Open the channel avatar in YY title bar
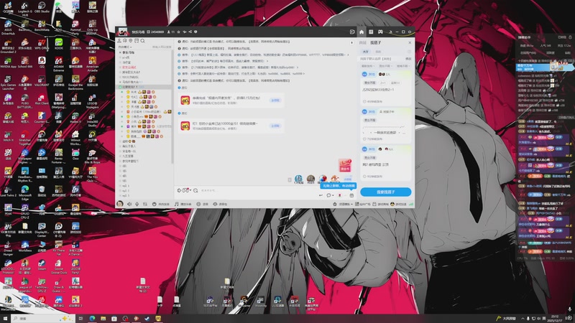 (x=122, y=32)
